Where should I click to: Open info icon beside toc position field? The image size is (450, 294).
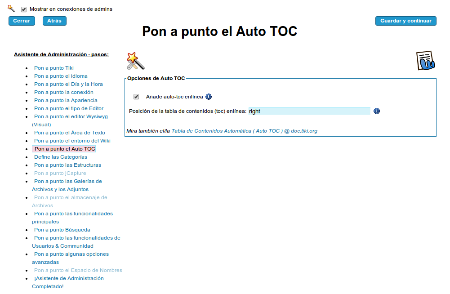point(377,111)
